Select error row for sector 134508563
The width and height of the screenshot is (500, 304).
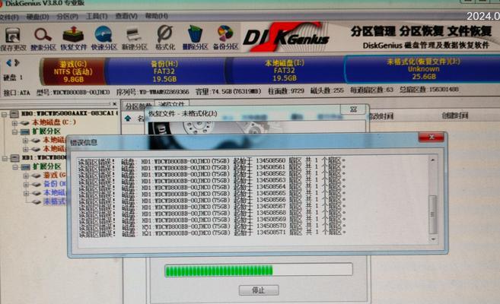coord(212,180)
